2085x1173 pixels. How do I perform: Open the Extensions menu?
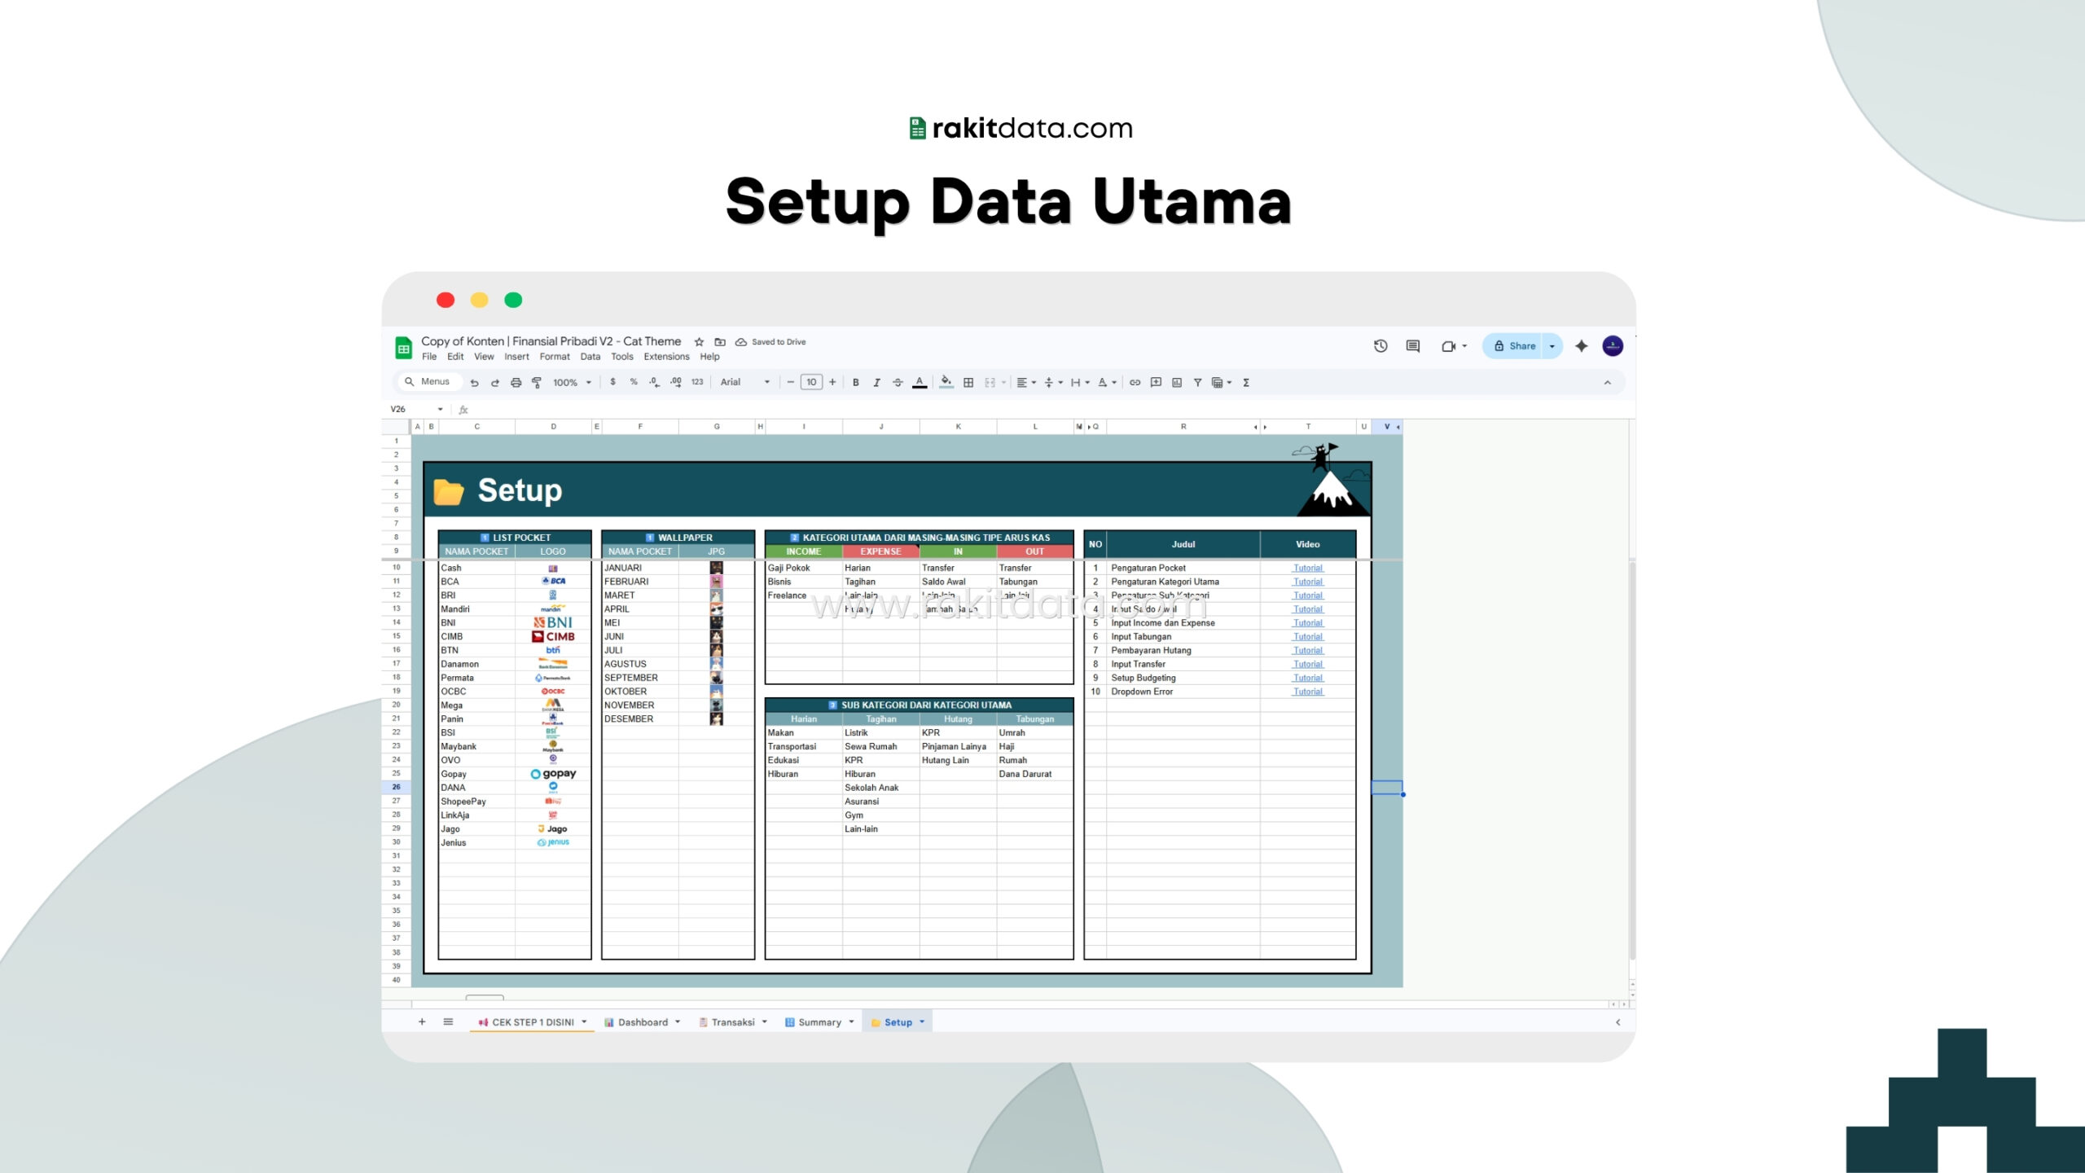coord(666,357)
